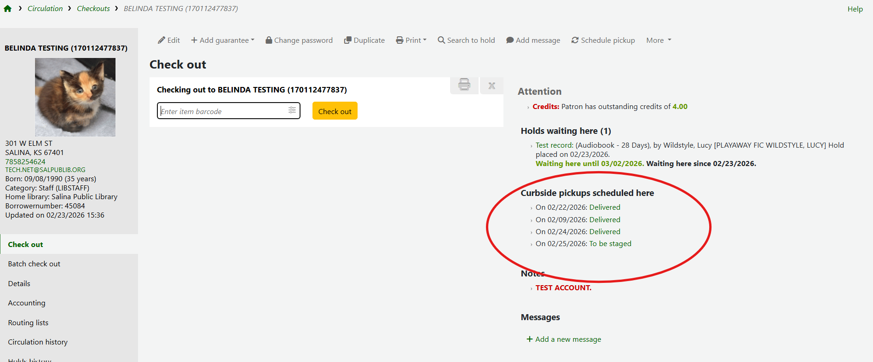Open the More dropdown menu
This screenshot has width=873, height=362.
pyautogui.click(x=659, y=40)
